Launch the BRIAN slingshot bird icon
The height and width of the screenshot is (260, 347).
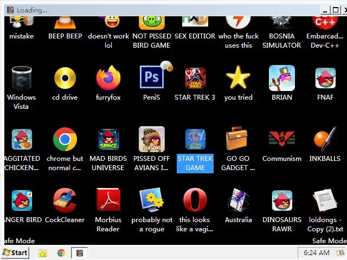tap(282, 78)
